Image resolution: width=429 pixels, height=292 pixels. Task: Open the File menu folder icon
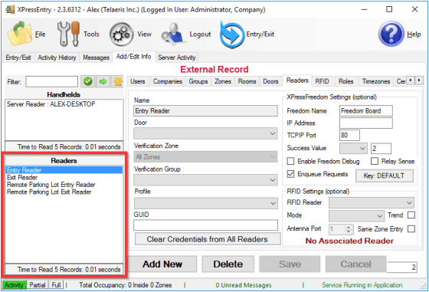click(x=19, y=34)
